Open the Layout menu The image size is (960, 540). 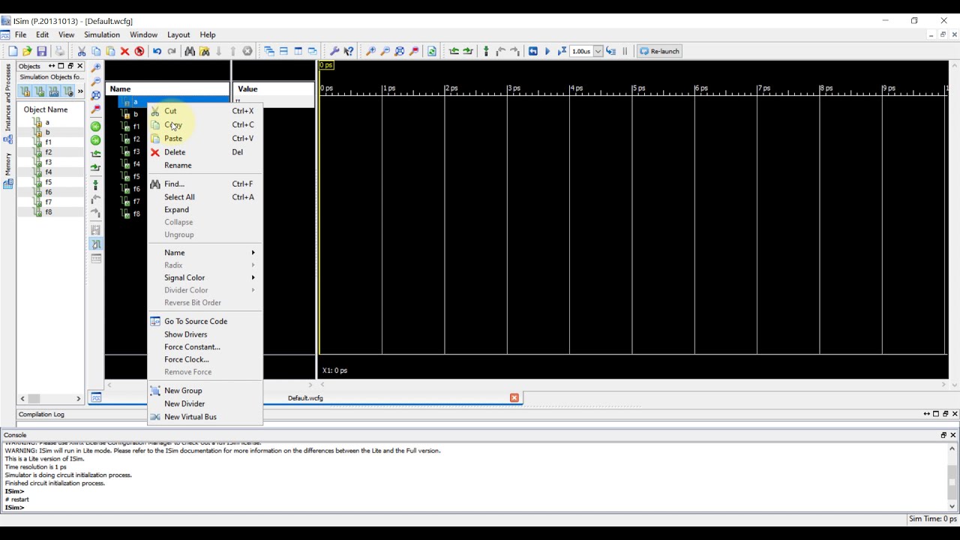coord(178,34)
